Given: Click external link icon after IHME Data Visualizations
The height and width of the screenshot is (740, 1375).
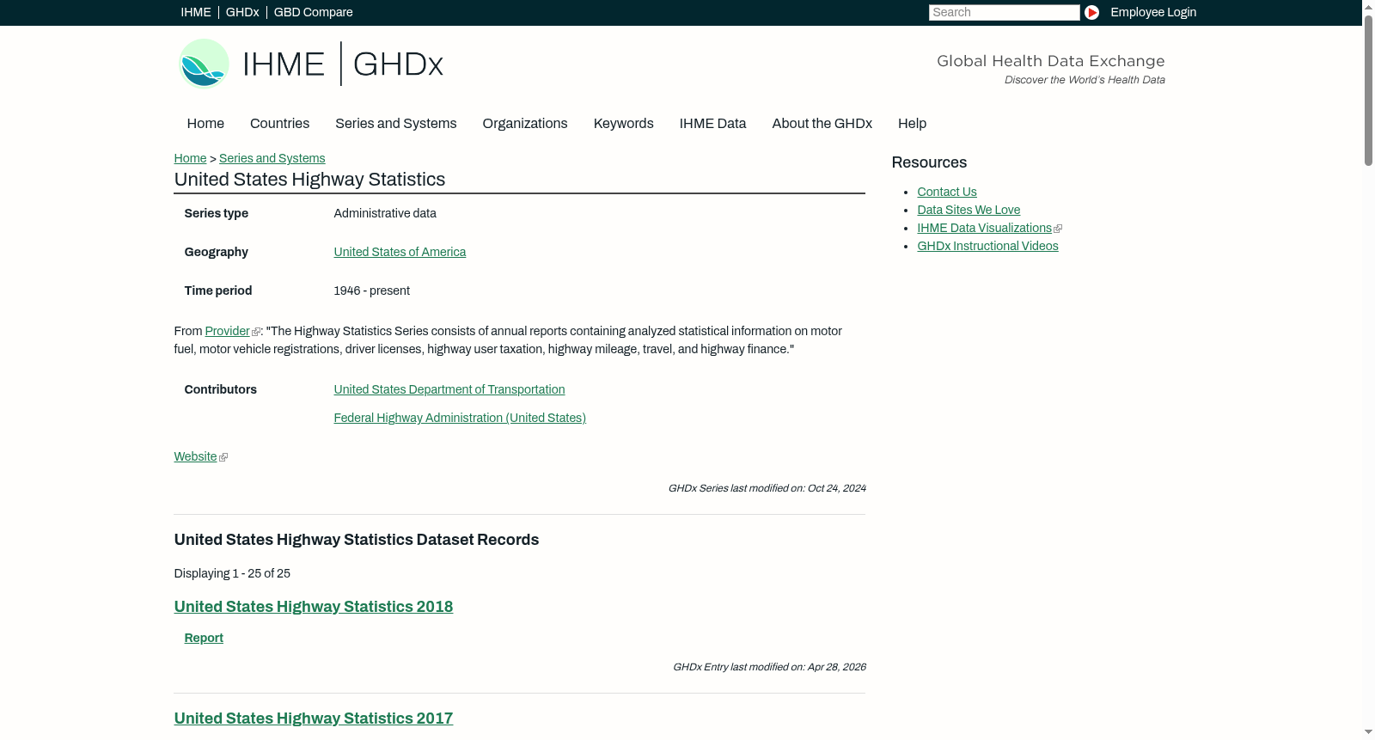Looking at the screenshot, I should [x=1058, y=229].
